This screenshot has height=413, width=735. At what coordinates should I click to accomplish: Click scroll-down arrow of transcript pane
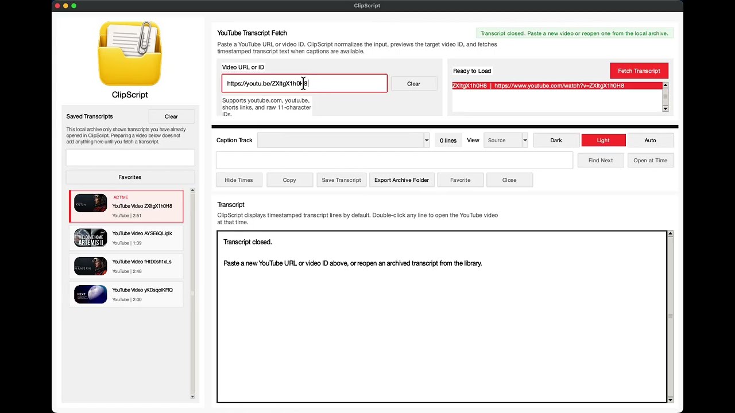(670, 399)
